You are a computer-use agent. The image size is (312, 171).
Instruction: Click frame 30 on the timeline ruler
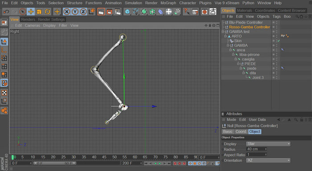pos(74,157)
